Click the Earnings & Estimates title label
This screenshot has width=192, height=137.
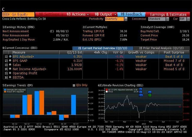point(168,15)
